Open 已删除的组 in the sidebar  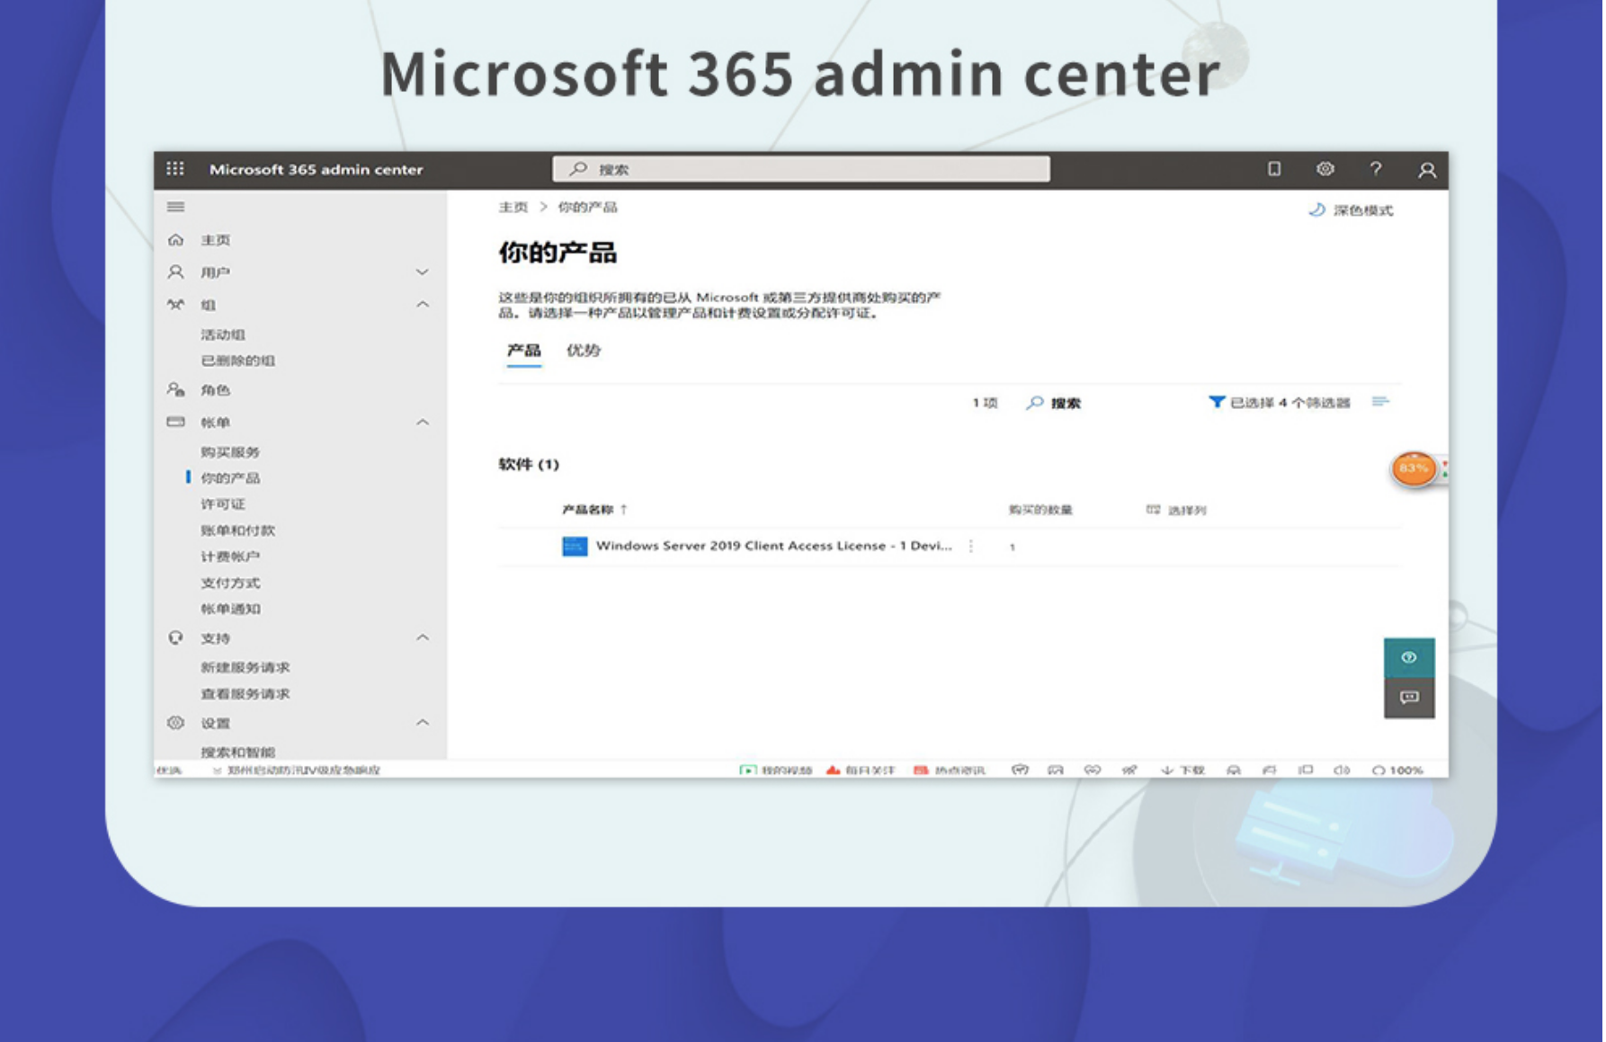(x=237, y=361)
